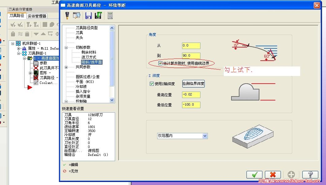Select 刀具 page in dialog tree

click(79, 33)
